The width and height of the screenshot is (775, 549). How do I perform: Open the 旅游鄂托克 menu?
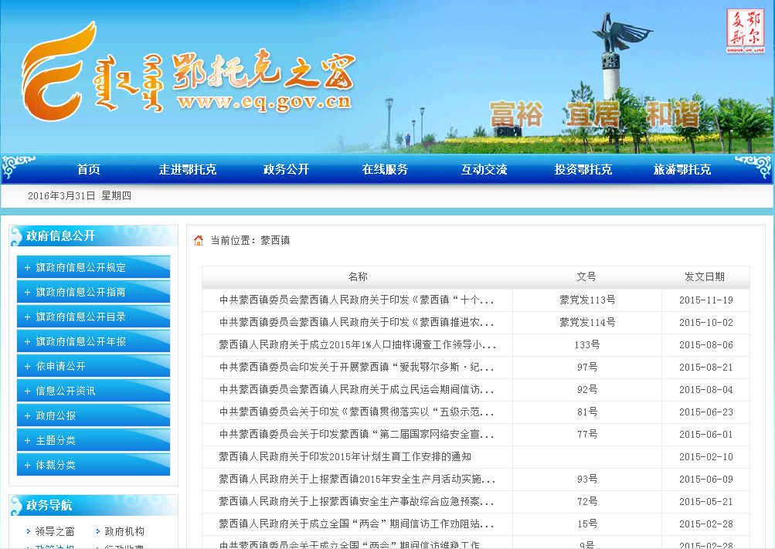pyautogui.click(x=682, y=169)
